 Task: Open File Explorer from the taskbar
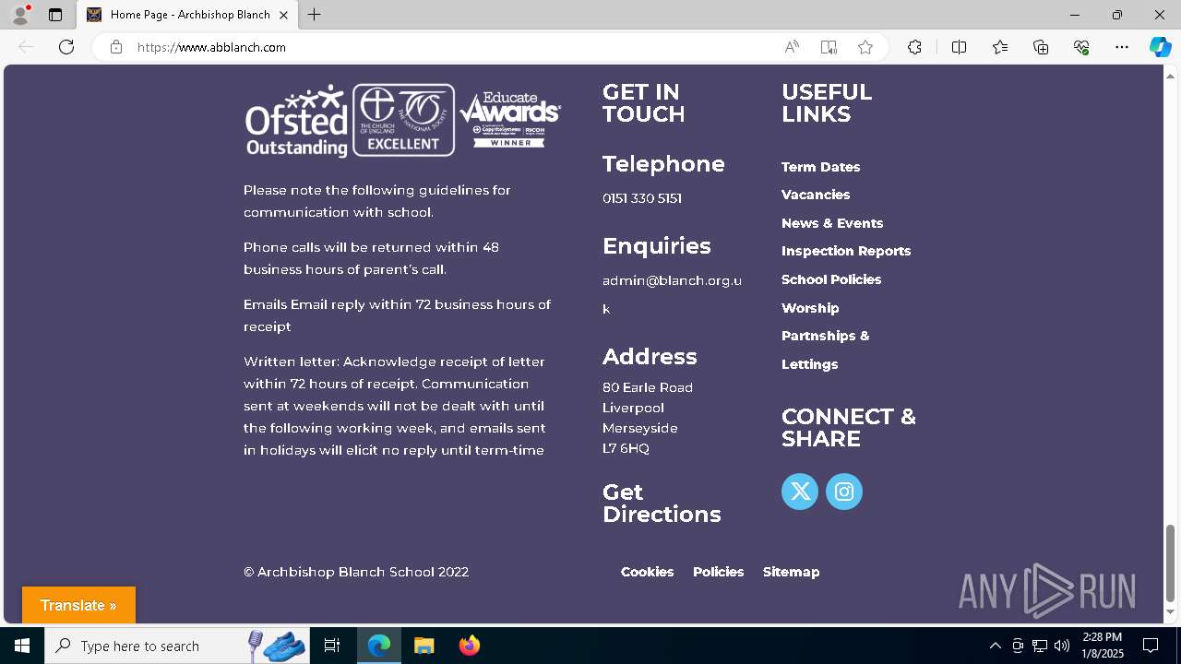click(423, 646)
